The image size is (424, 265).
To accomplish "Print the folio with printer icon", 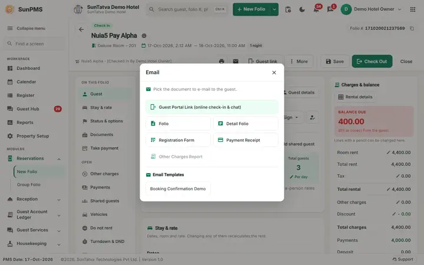I will coord(221,61).
